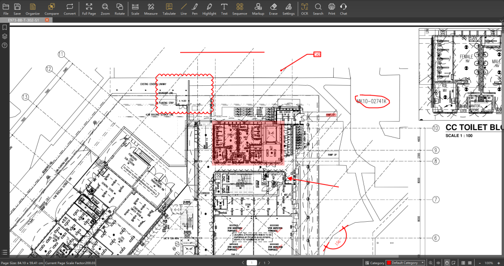This screenshot has width=504, height=266.
Task: Close the E973-BB-T-302-S1 tab
Action: tap(47, 20)
